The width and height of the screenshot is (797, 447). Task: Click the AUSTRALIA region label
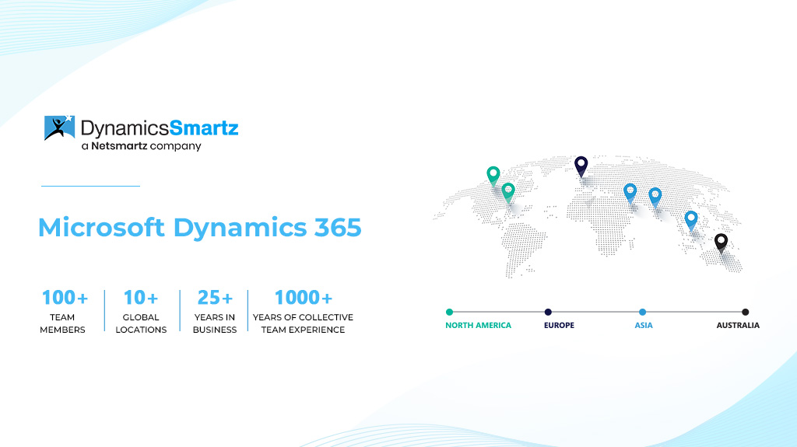(x=737, y=325)
